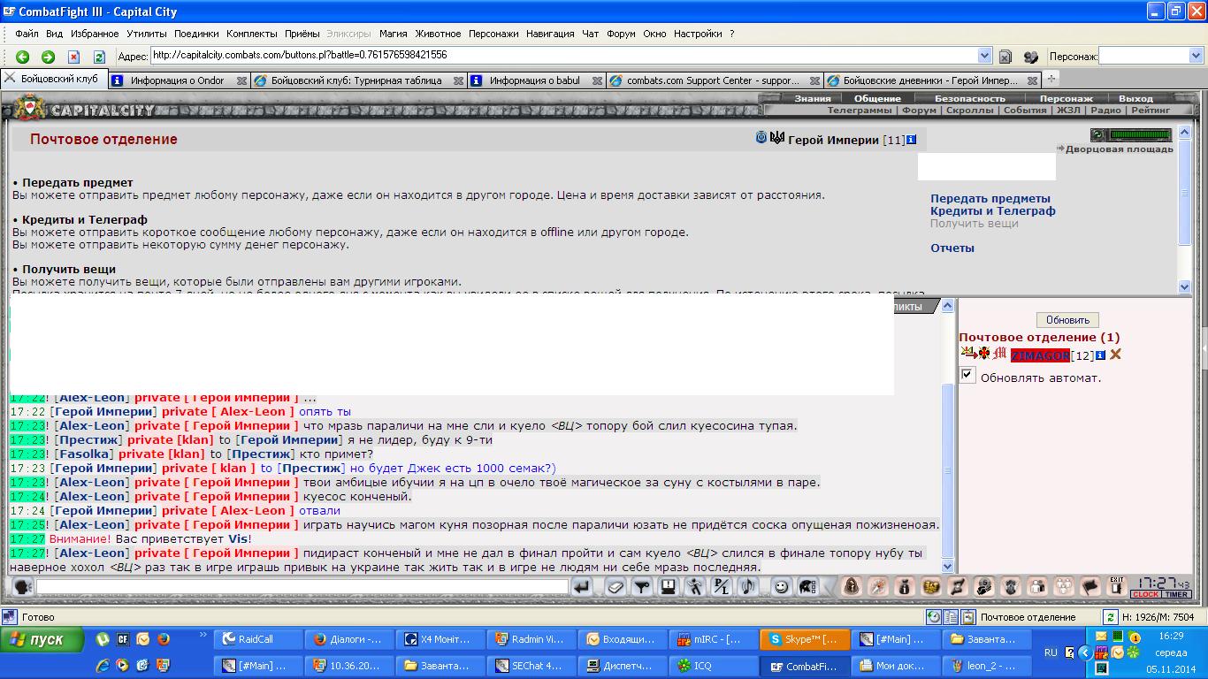Click the crossed swords icon after ZIMAGOR
Screen dimensions: 1208x679
pyautogui.click(x=1116, y=355)
